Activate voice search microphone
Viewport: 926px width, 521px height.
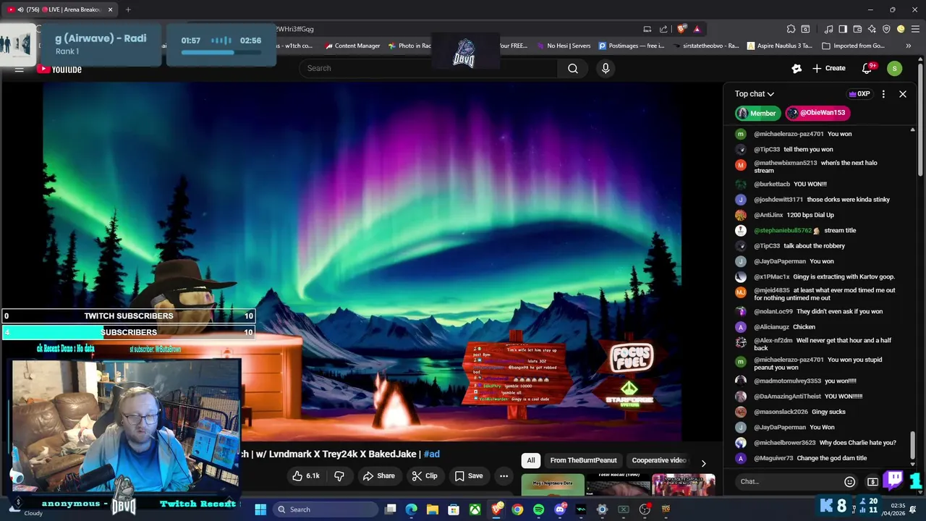tap(606, 68)
